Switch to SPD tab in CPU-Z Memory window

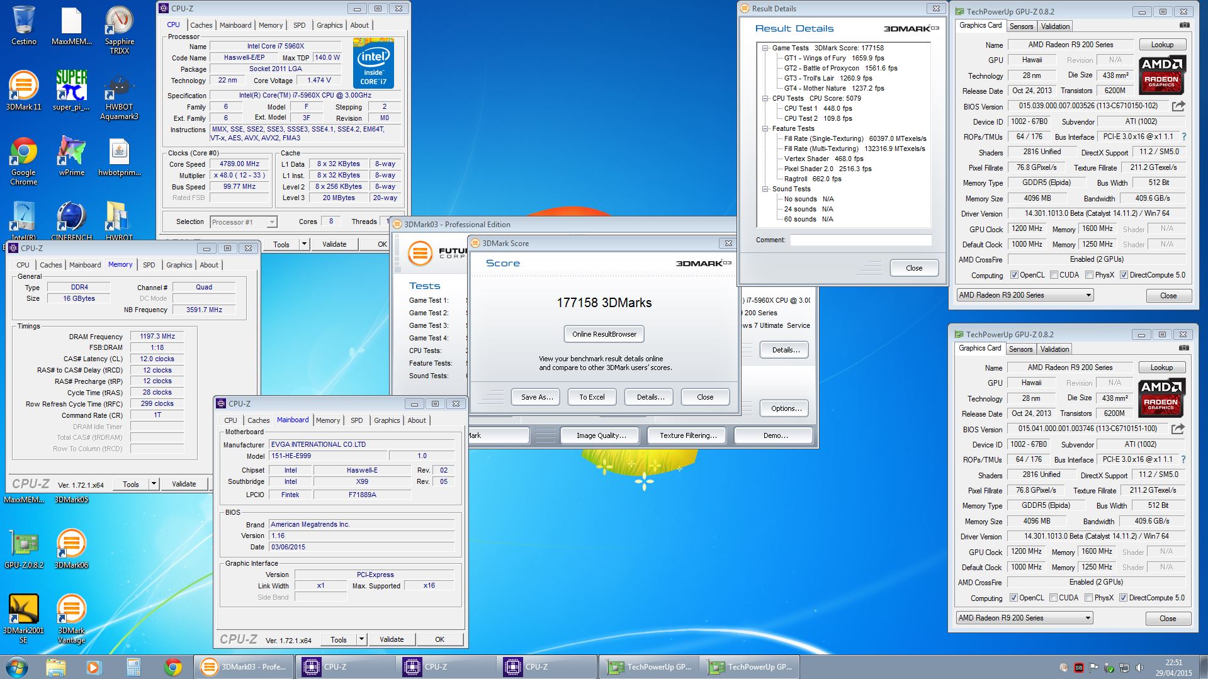coord(149,265)
